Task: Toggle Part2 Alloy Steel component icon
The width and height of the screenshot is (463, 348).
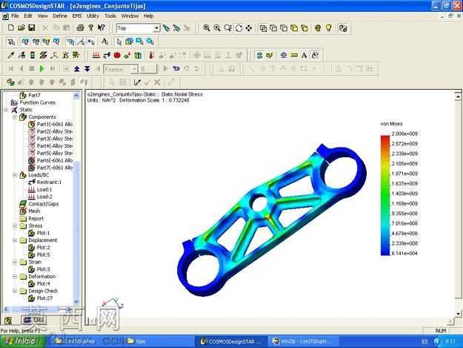Action: 32,131
